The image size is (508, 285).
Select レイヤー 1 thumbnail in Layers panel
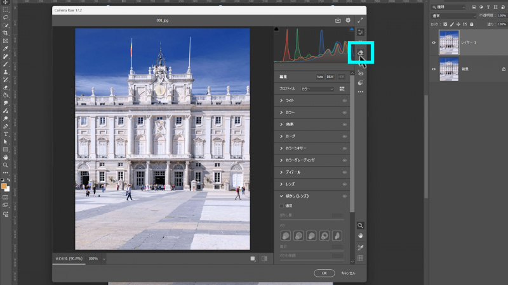point(449,42)
